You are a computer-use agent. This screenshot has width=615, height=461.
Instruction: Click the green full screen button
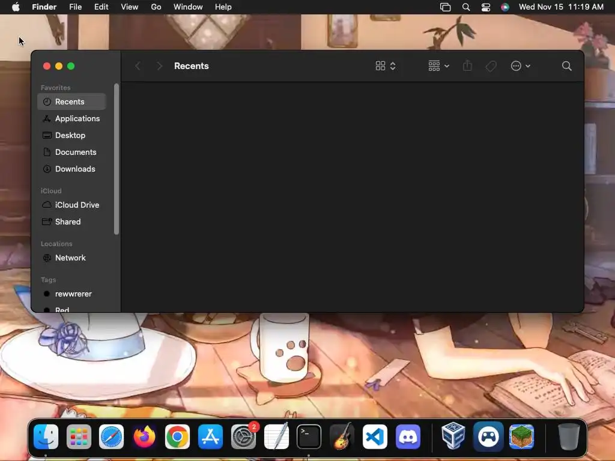coord(71,66)
